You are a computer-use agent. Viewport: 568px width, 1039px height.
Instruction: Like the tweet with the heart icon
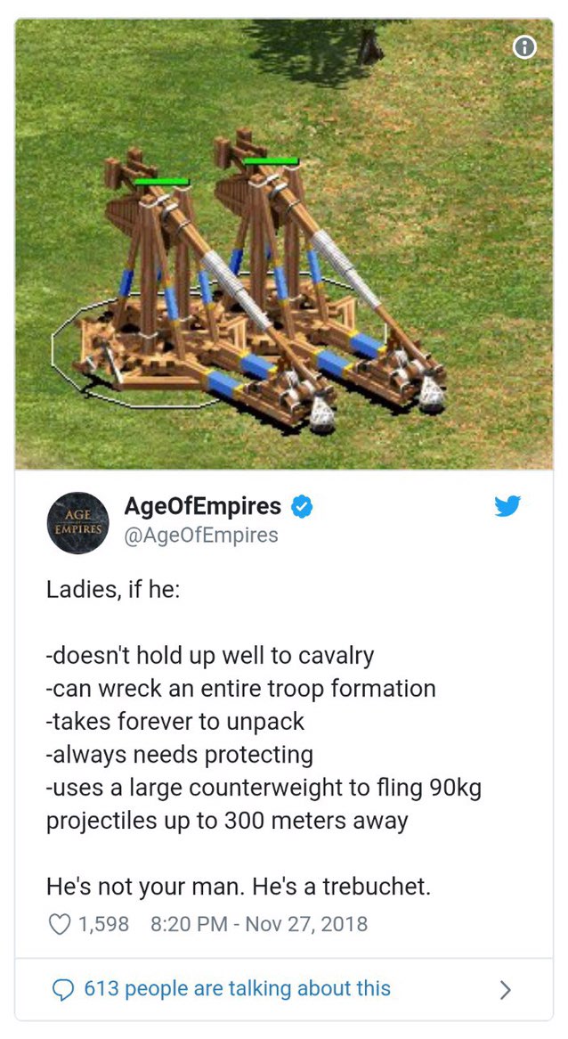point(60,924)
